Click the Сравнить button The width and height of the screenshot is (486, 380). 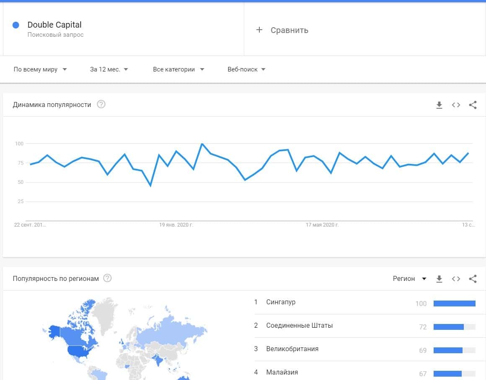(x=289, y=30)
